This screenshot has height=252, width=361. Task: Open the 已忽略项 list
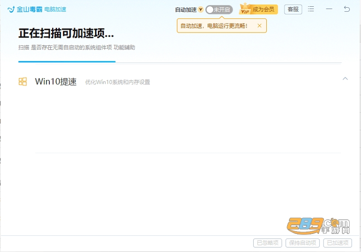point(268,243)
